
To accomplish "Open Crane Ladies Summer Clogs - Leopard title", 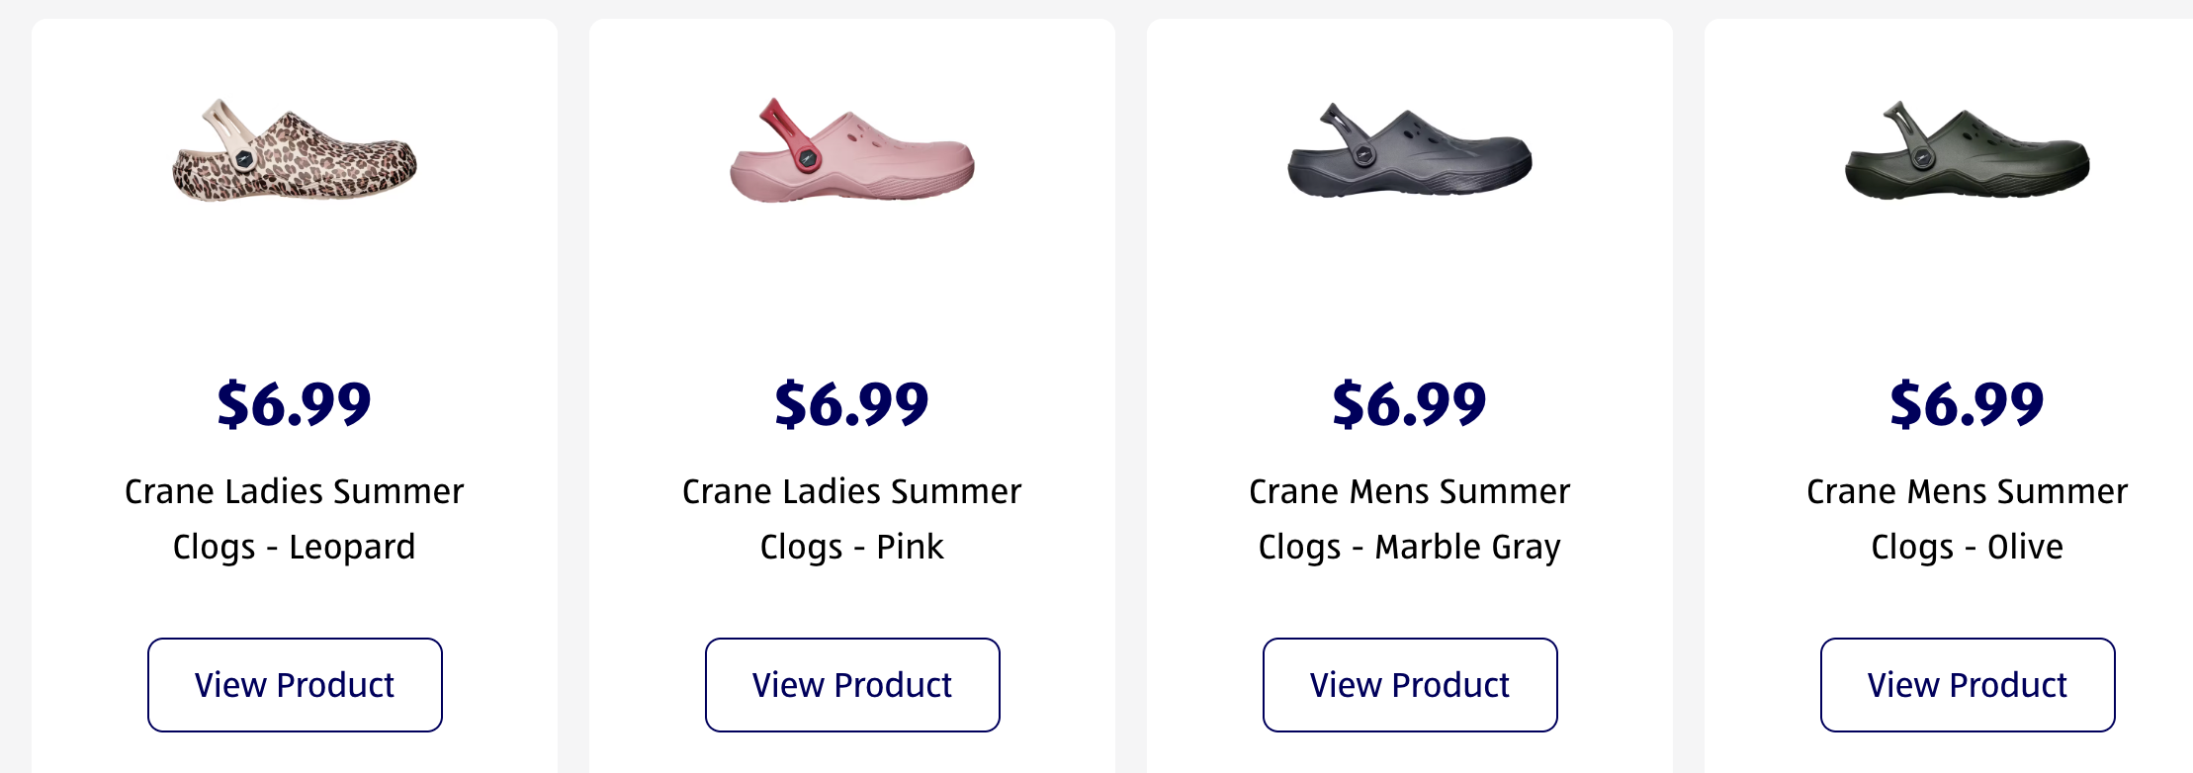I will click(295, 519).
